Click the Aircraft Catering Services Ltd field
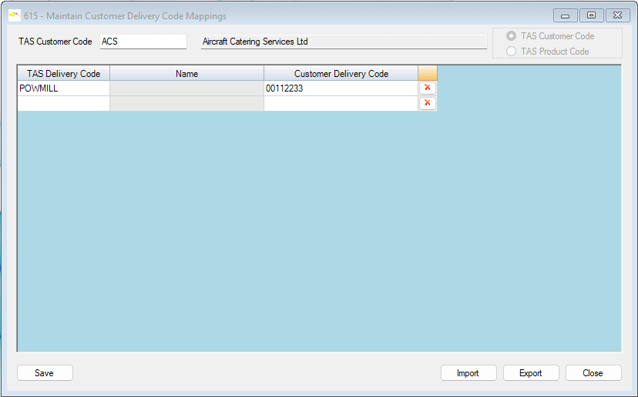The image size is (638, 397). pos(344,42)
